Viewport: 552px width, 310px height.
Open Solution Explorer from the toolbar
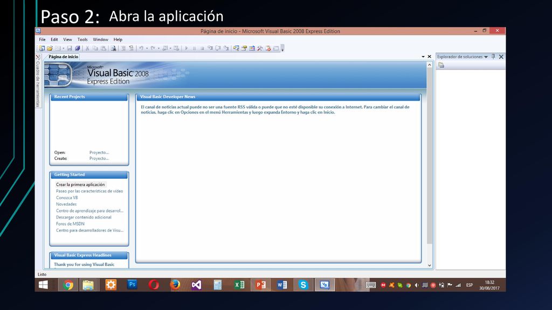tap(236, 48)
